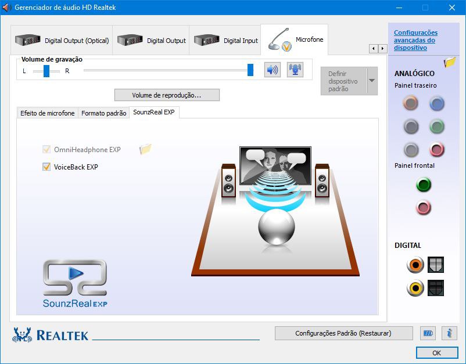Click the orange digital coaxial connector
This screenshot has height=364, width=466.
pyautogui.click(x=415, y=265)
